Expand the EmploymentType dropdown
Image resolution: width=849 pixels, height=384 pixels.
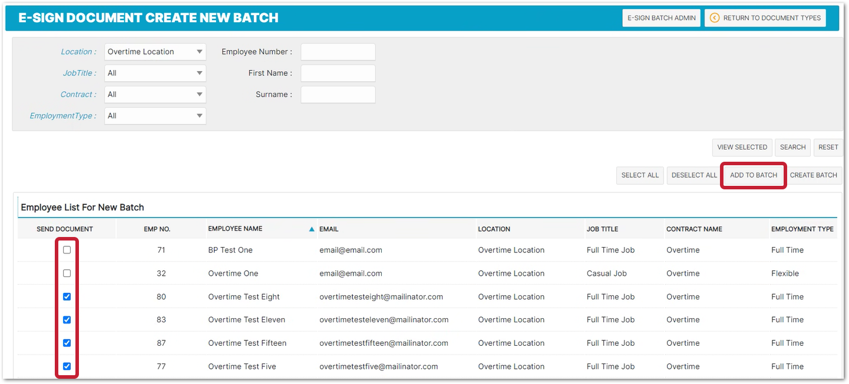tap(155, 116)
